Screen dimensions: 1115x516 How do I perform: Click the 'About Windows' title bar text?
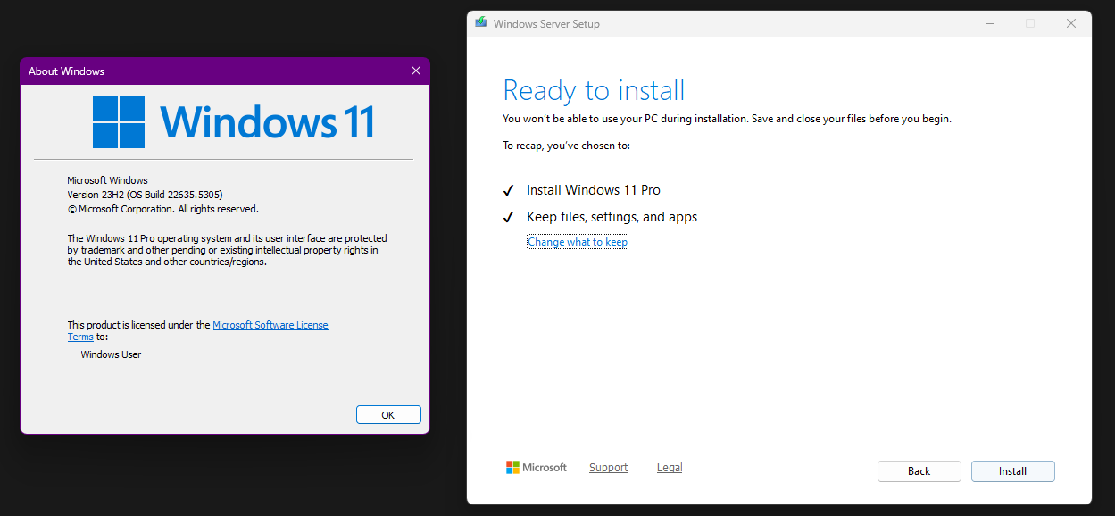point(66,71)
